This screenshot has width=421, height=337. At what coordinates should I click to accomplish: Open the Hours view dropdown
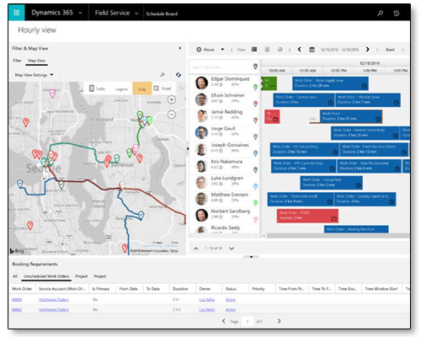click(x=210, y=50)
